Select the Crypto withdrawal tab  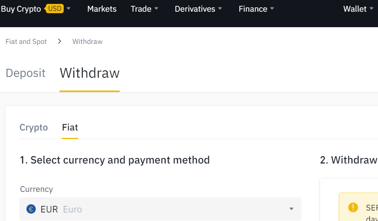[x=34, y=127]
